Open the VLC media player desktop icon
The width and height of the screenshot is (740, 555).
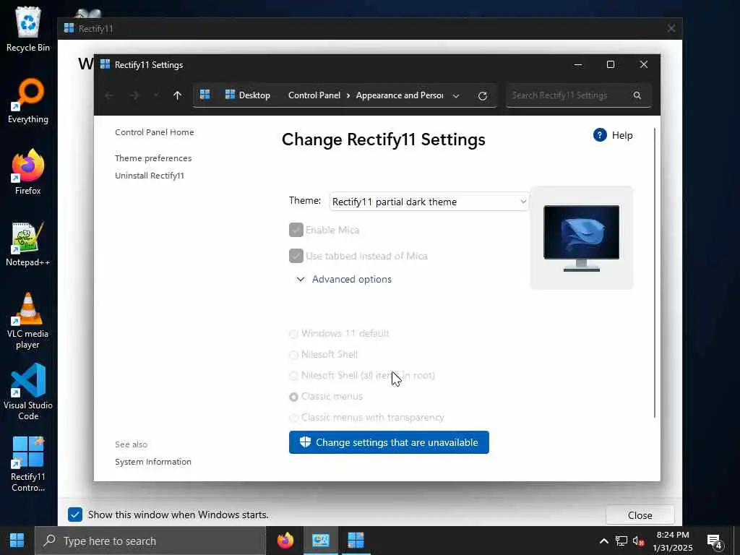pos(28,321)
